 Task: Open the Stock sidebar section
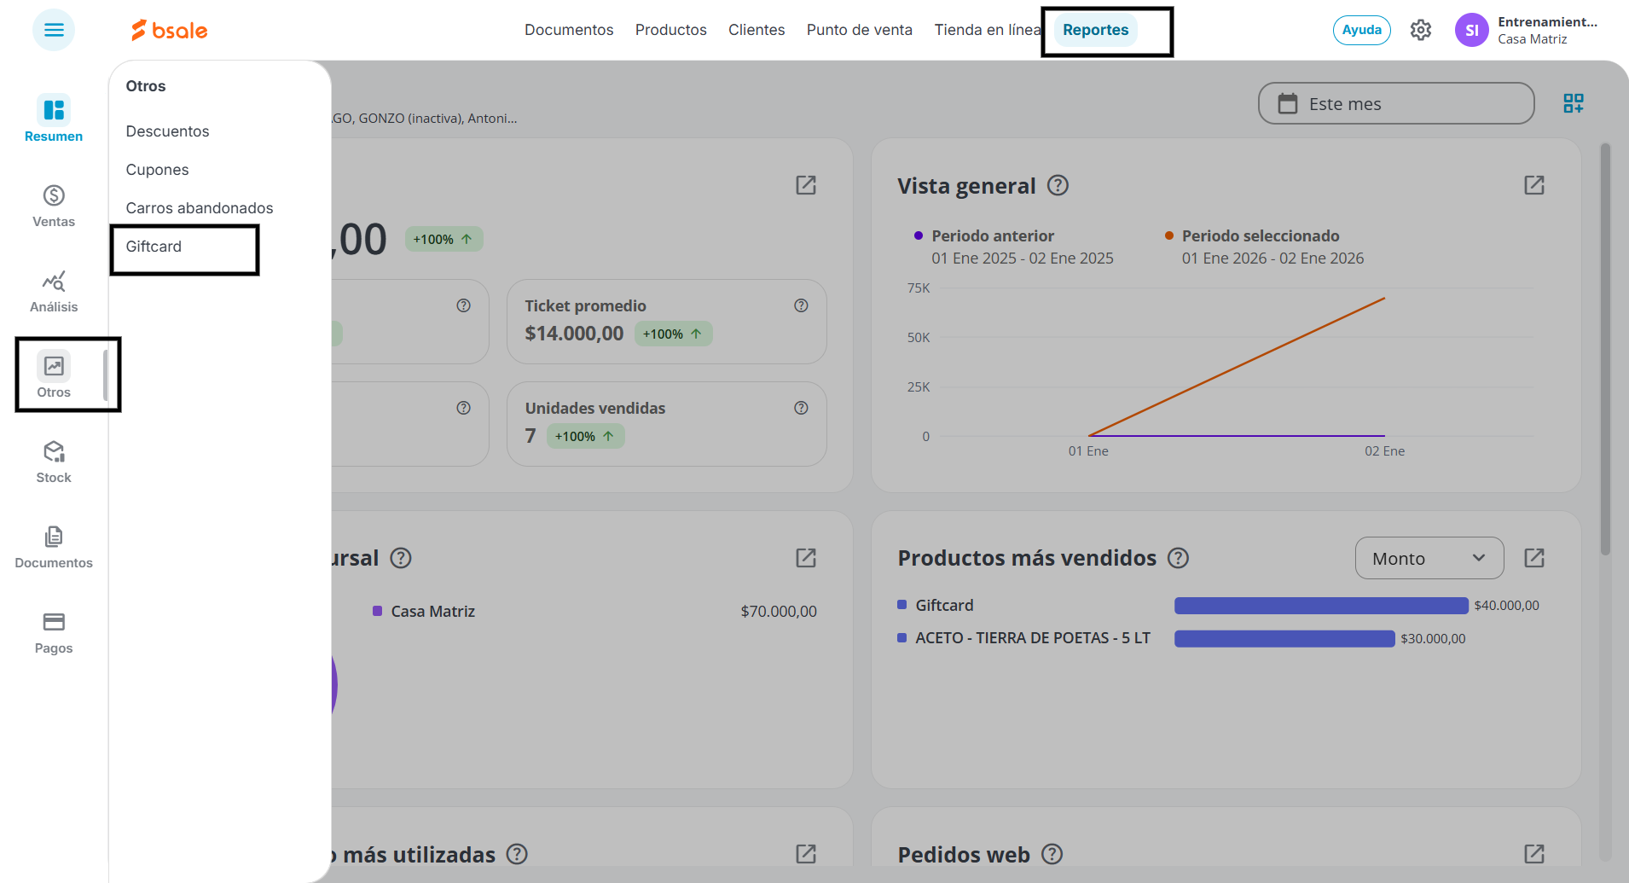[54, 462]
